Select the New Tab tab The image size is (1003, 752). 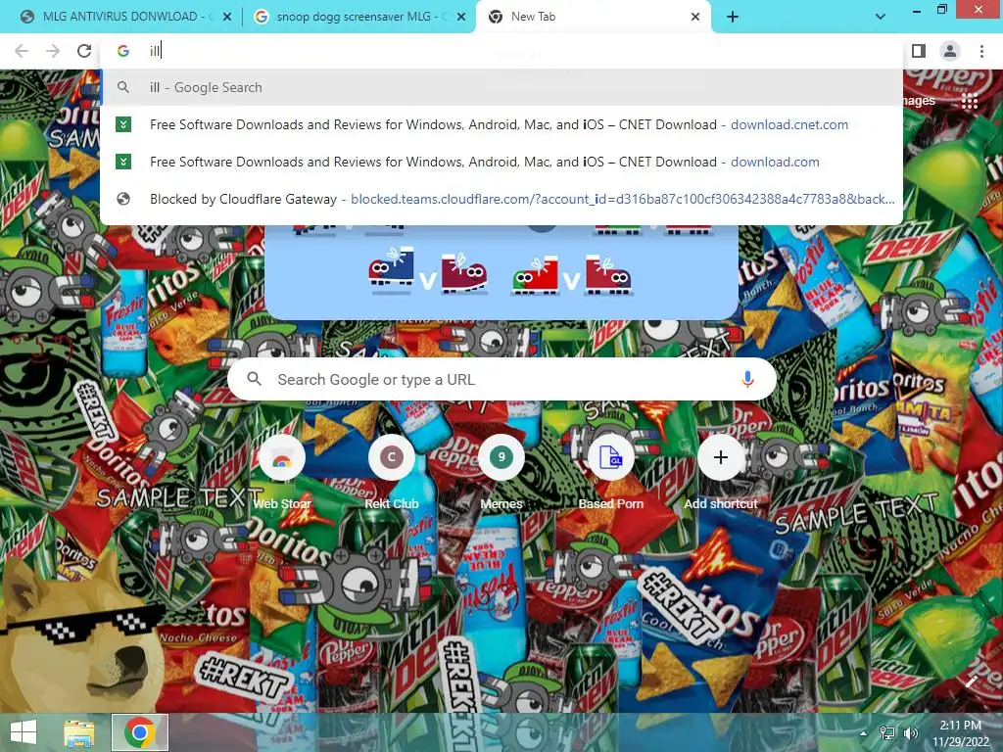tap(592, 17)
